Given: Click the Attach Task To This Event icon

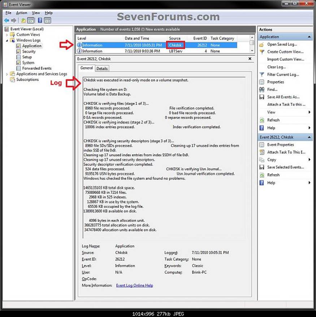Looking at the screenshot, I should click(262, 152).
